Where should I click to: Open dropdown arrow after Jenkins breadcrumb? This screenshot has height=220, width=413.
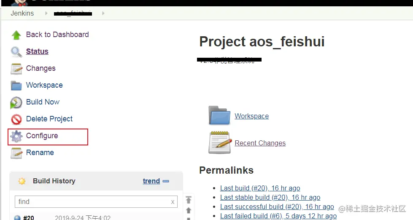46,13
